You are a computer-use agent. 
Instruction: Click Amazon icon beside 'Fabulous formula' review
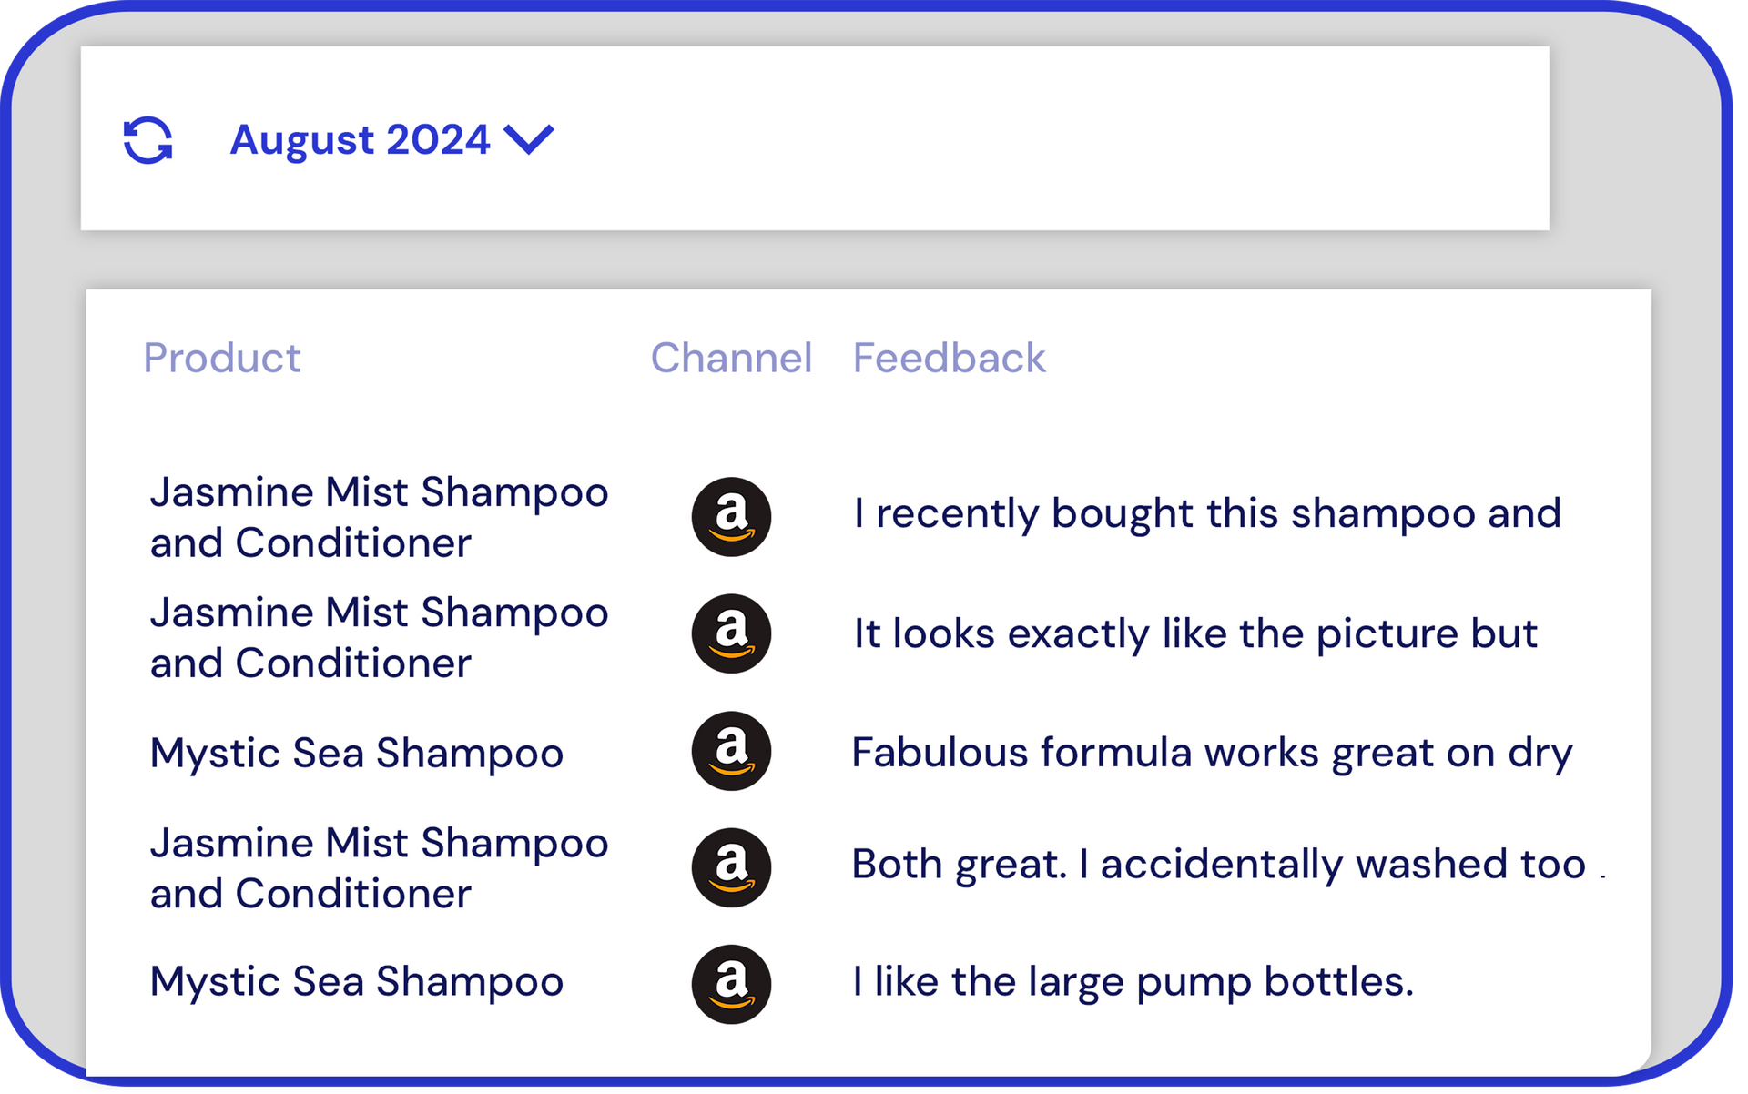(731, 751)
